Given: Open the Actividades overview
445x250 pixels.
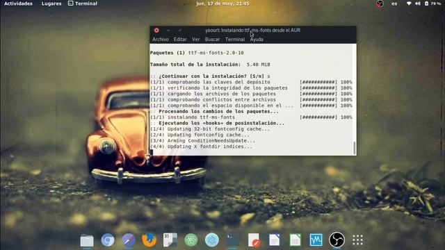Looking at the screenshot, I should [18, 3].
